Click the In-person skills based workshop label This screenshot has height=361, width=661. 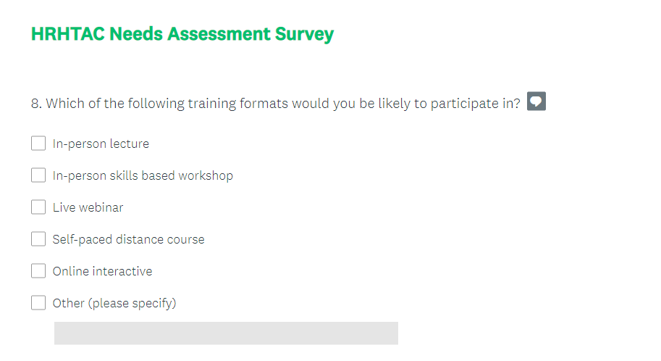(x=143, y=176)
